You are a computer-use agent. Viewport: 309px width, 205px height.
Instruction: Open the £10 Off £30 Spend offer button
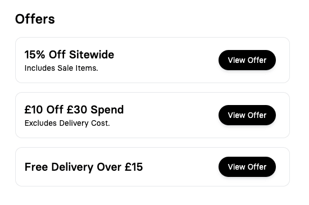(247, 115)
